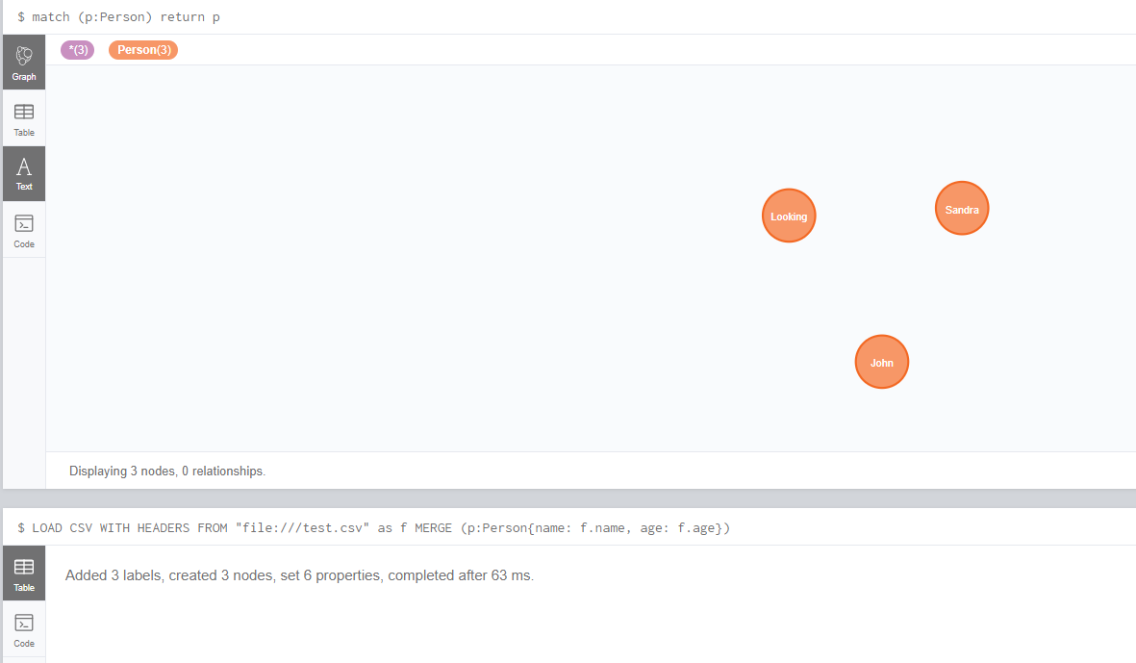
Task: Open the Table view in the LOAD CSV frame
Action: tap(23, 573)
